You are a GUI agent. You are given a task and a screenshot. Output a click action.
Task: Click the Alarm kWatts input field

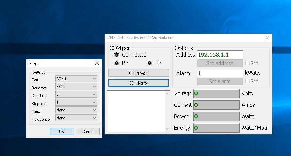220,73
